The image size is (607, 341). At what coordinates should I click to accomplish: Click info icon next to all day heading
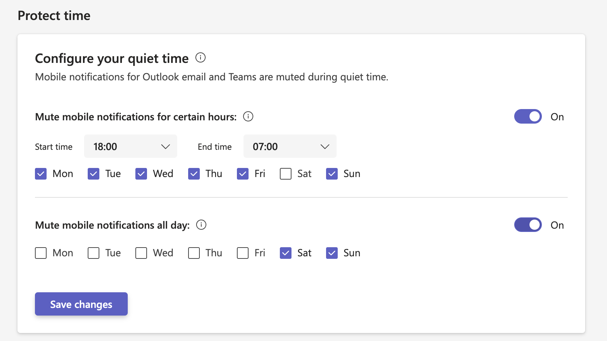tap(201, 225)
